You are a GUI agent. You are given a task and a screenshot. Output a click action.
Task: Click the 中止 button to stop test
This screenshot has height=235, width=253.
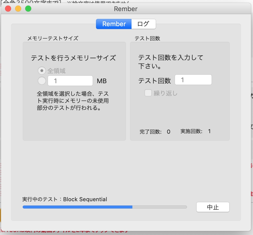tap(213, 207)
